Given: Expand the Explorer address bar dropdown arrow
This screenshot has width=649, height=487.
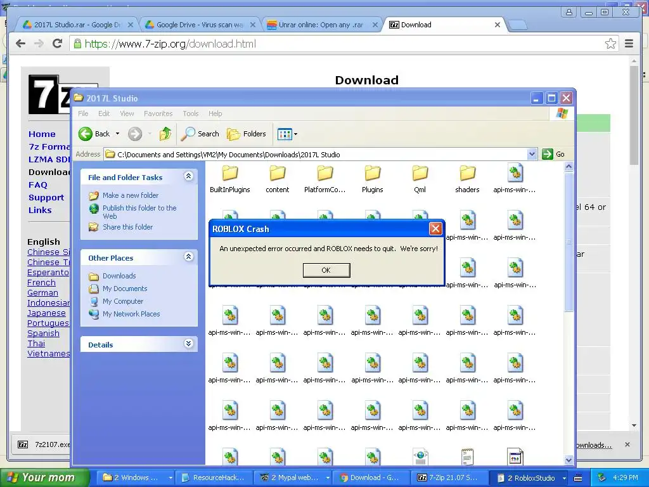Looking at the screenshot, I should (532, 155).
